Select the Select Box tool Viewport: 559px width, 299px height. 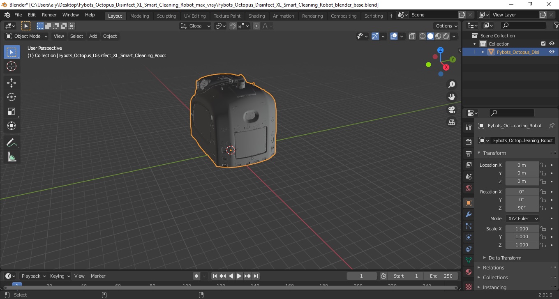(x=12, y=52)
